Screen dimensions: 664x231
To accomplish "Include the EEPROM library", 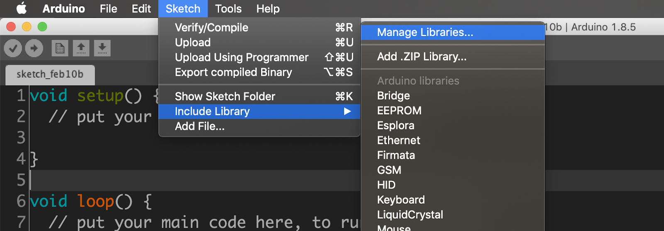I will click(452, 111).
